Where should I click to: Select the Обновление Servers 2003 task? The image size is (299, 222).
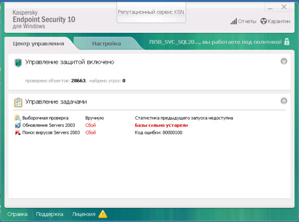click(49, 125)
